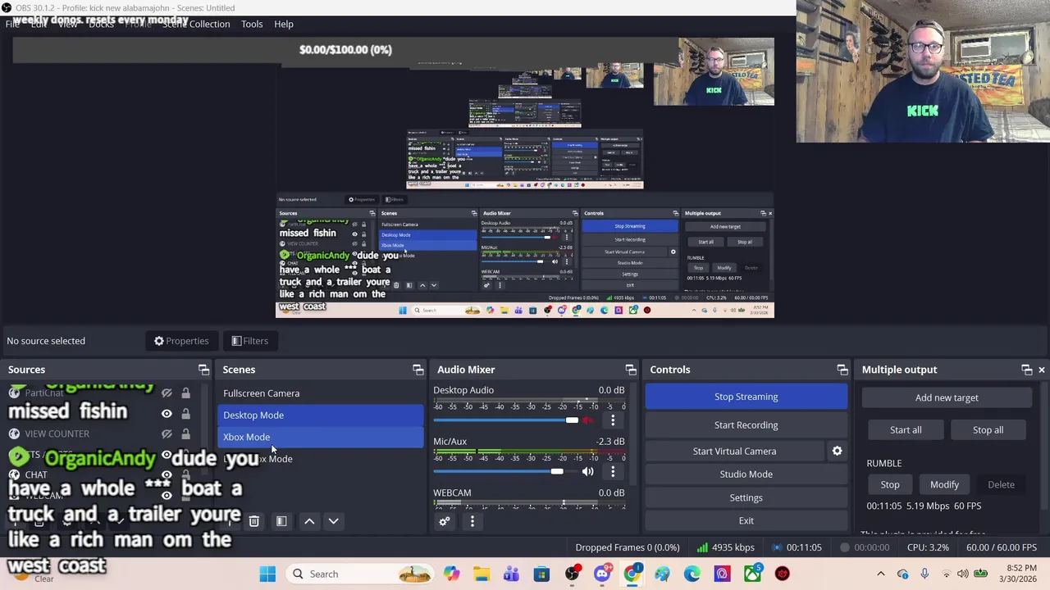1050x590 pixels.
Task: Delete the selected scene with trash icon
Action: (254, 521)
